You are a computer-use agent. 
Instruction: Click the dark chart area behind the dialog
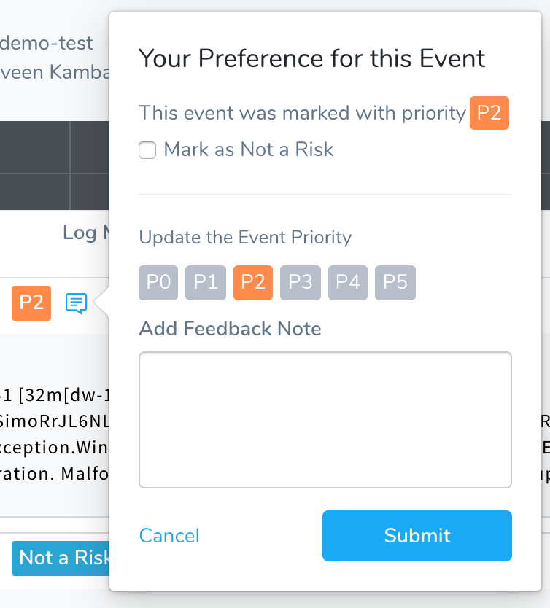coord(54,165)
